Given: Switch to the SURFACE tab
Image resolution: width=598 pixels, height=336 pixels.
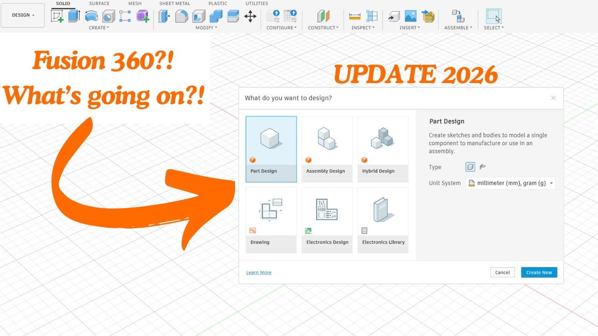Looking at the screenshot, I should click(x=99, y=4).
